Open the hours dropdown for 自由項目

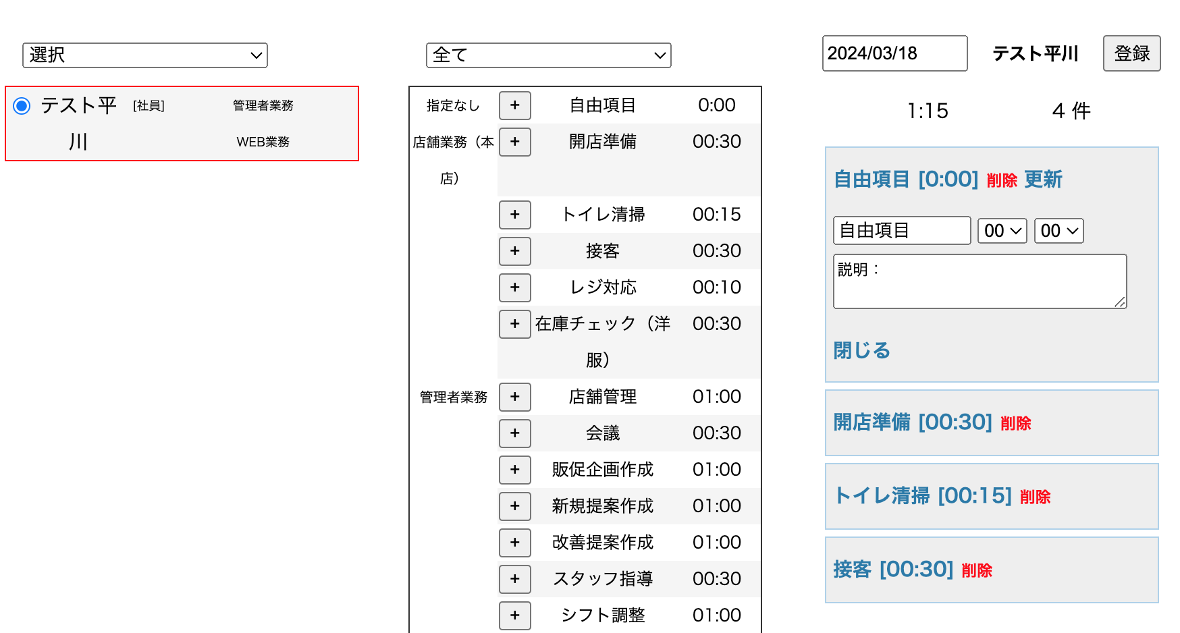(1002, 230)
